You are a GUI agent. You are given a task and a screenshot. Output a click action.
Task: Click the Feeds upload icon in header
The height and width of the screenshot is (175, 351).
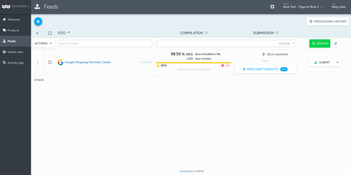pos(37,7)
